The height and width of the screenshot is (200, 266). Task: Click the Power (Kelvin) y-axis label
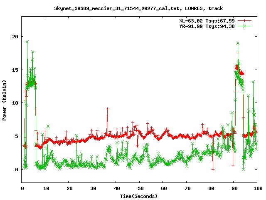pos(4,100)
